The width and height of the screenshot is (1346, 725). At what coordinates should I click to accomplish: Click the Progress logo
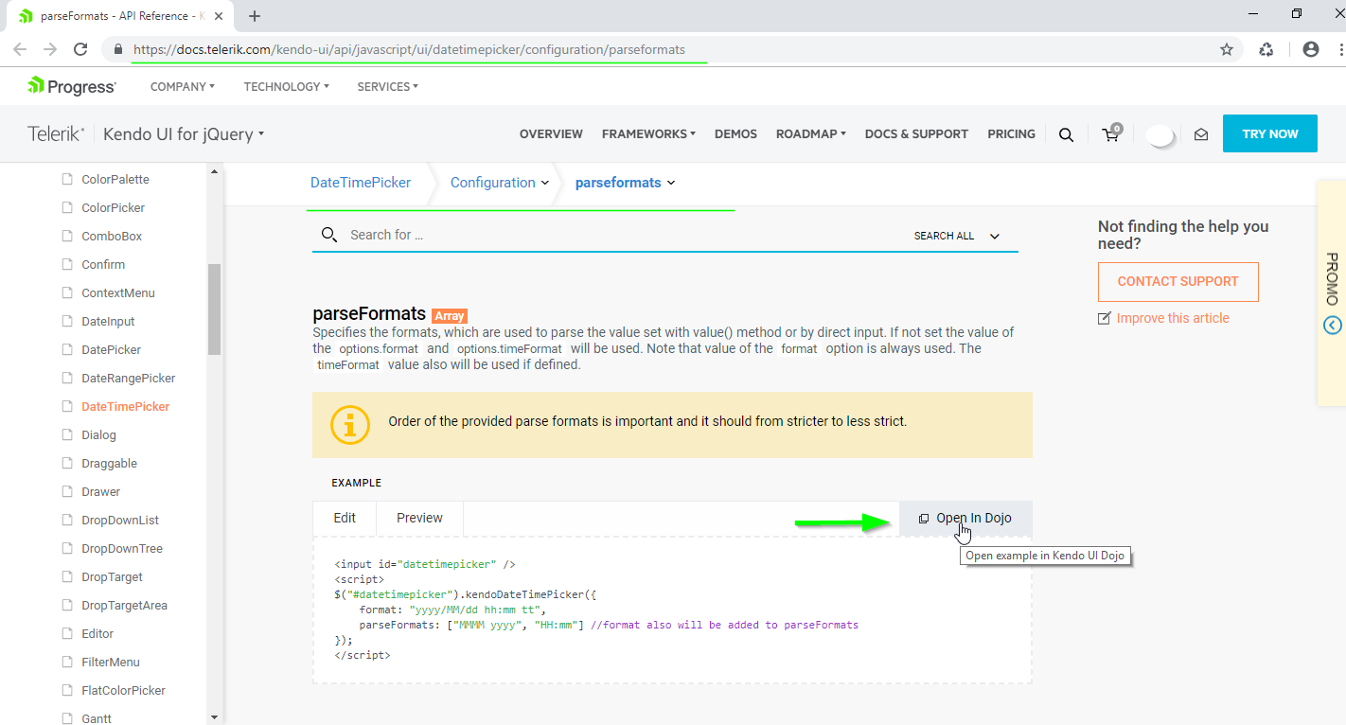click(x=72, y=86)
